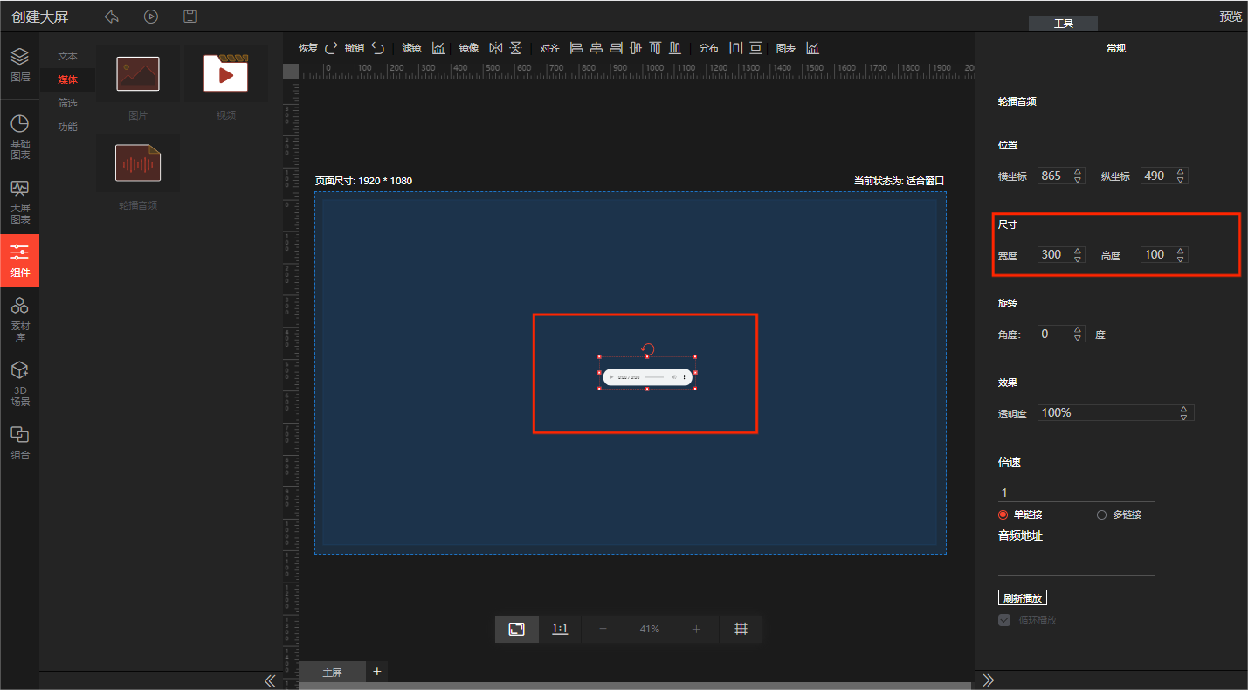The height and width of the screenshot is (690, 1248).
Task: Select the 单链接 radio button
Action: 1003,514
